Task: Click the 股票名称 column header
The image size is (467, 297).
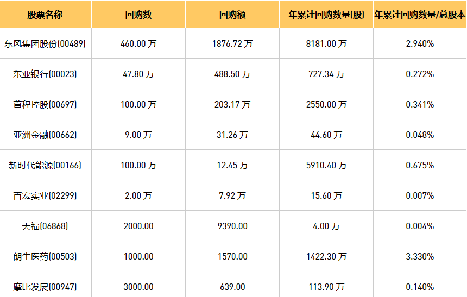Action: click(45, 15)
